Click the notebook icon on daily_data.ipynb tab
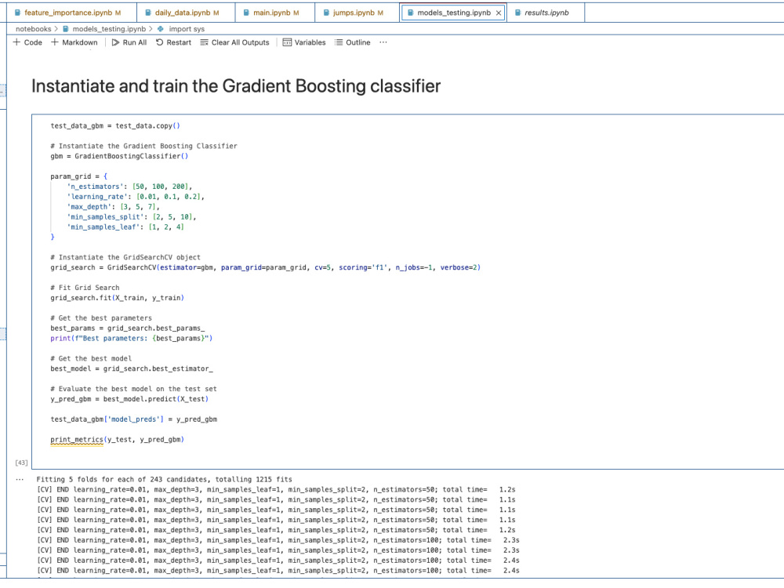Screen dimensions: 784x588 [148, 13]
